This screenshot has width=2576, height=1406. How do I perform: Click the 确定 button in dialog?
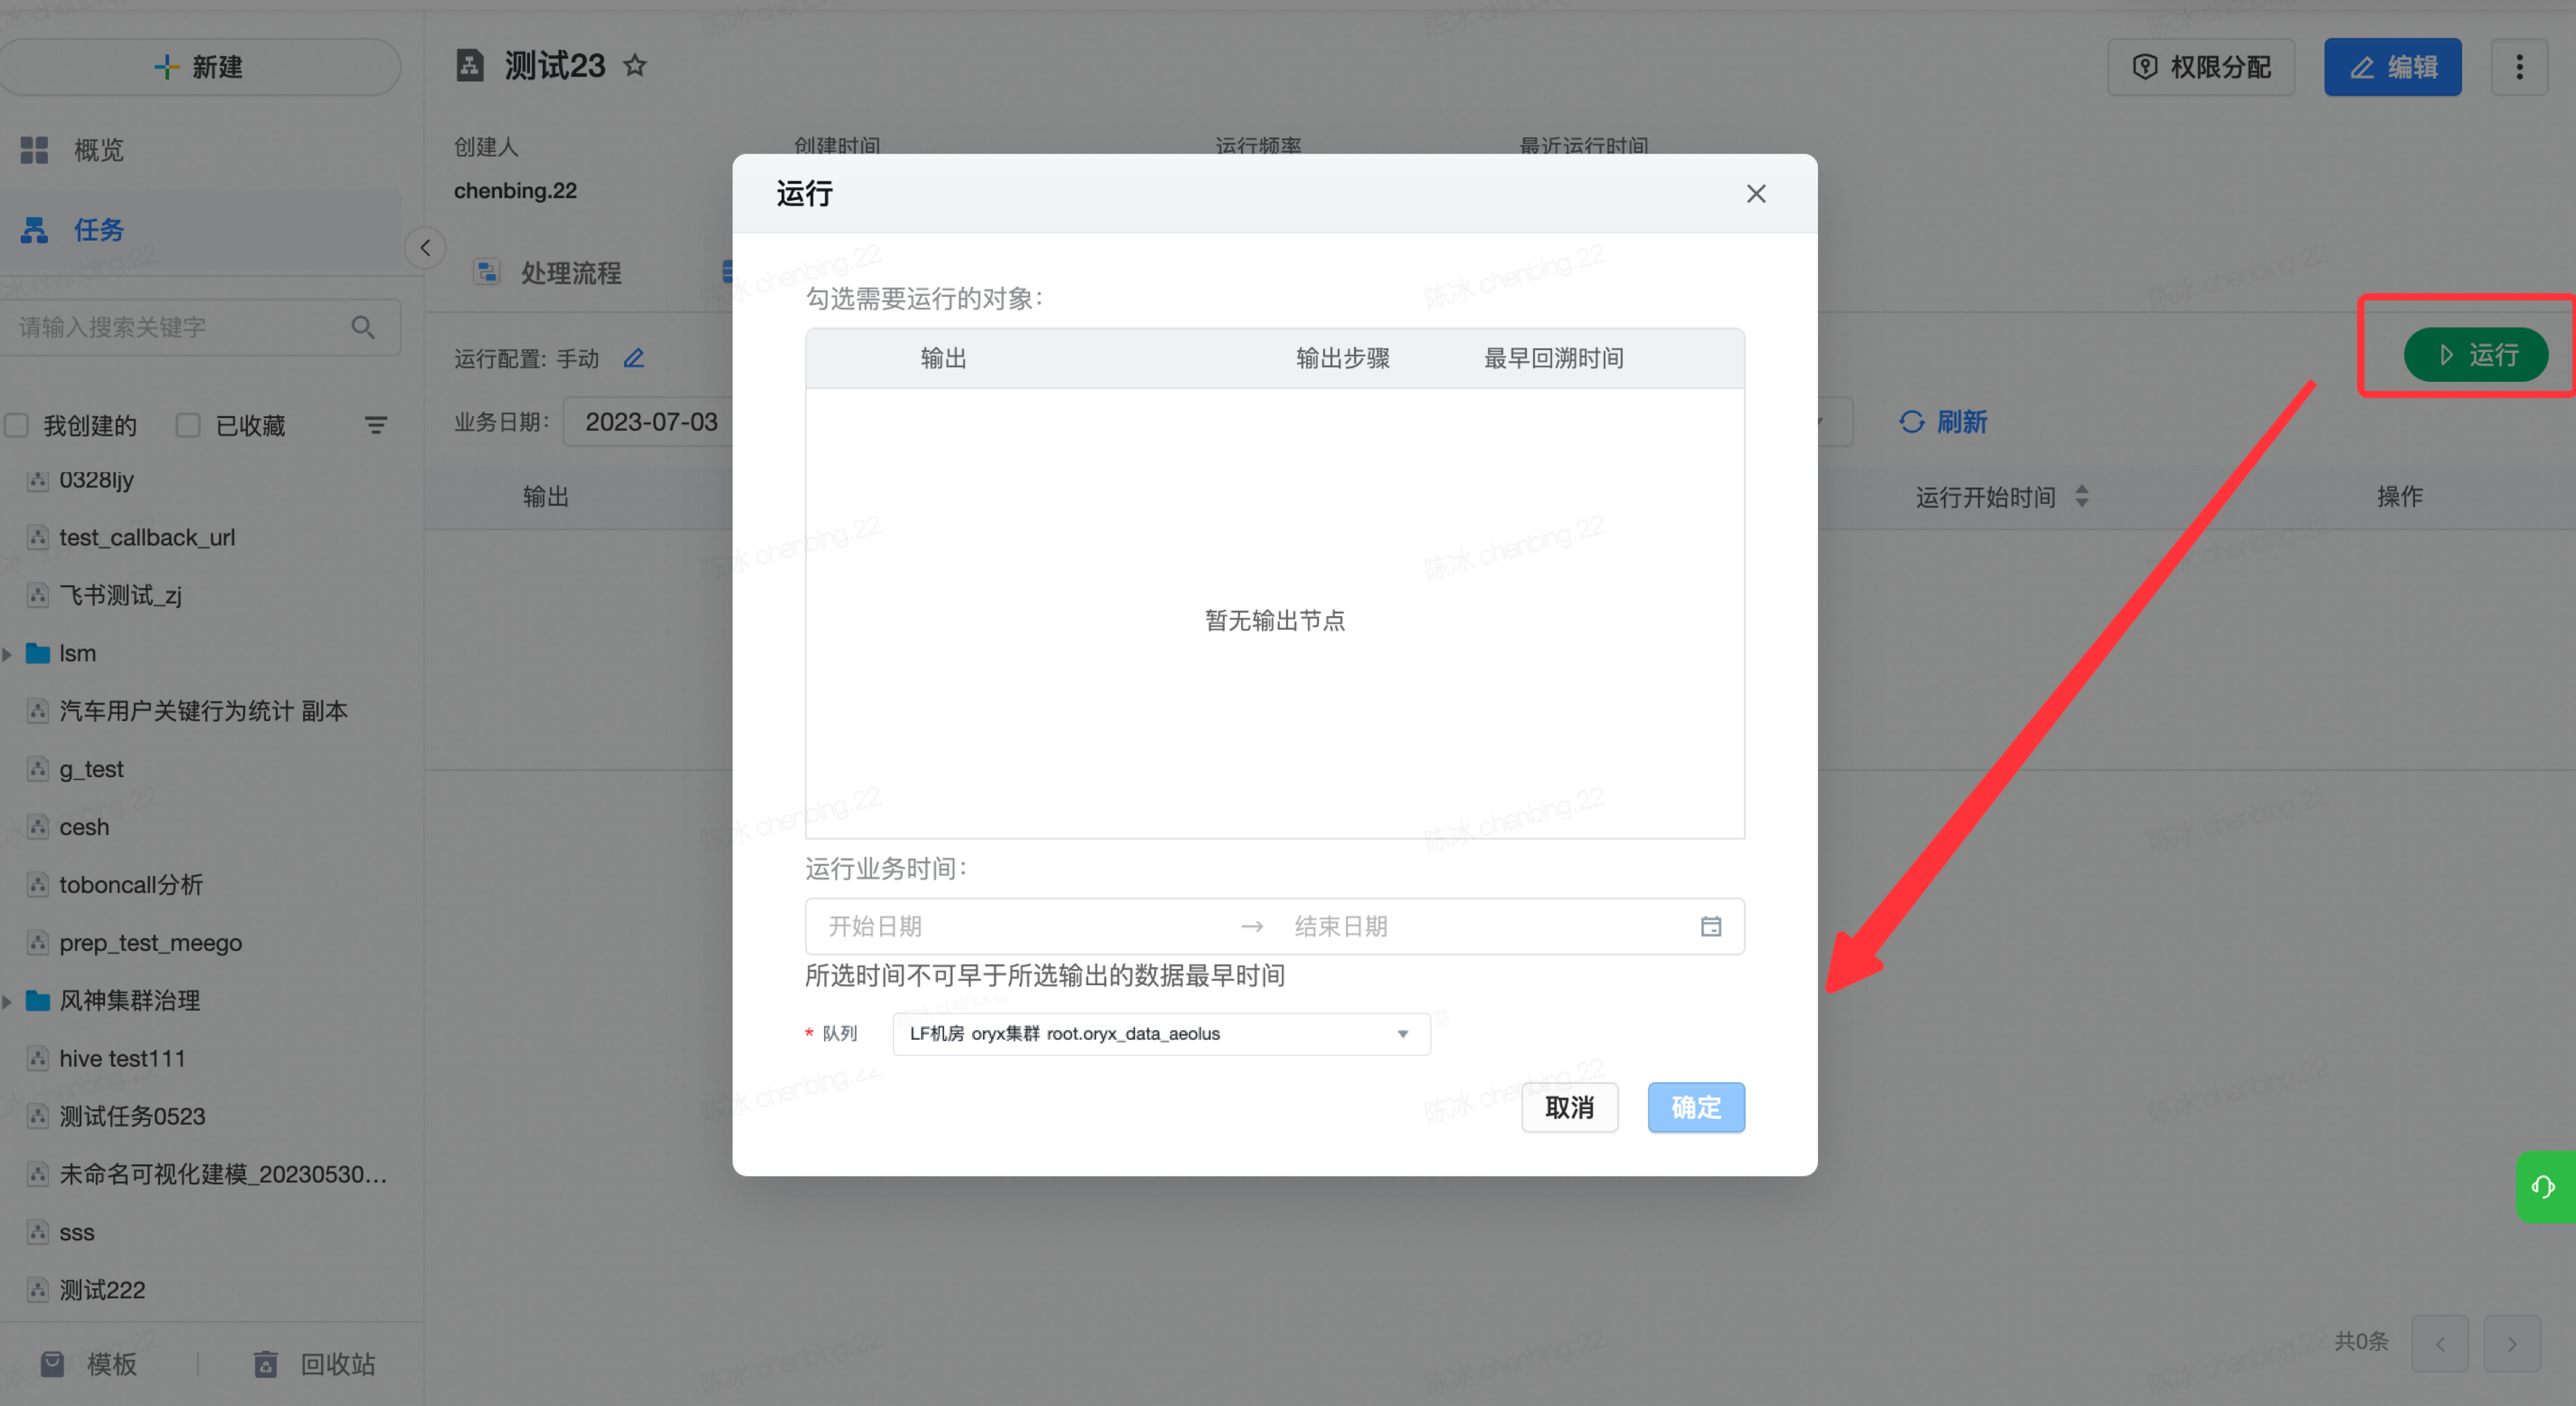tap(1696, 1107)
